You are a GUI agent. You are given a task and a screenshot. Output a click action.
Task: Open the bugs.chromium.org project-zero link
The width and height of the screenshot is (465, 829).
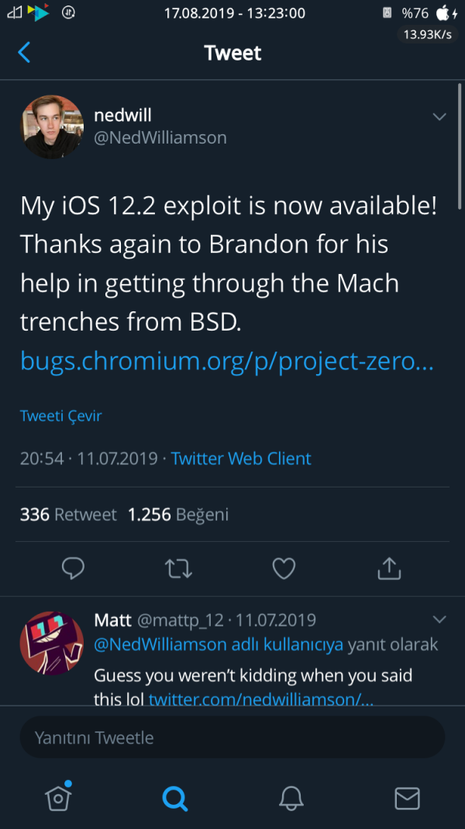click(227, 360)
